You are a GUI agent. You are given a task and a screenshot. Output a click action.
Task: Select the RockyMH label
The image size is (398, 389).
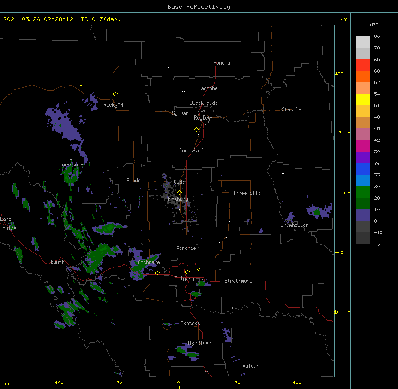[113, 105]
